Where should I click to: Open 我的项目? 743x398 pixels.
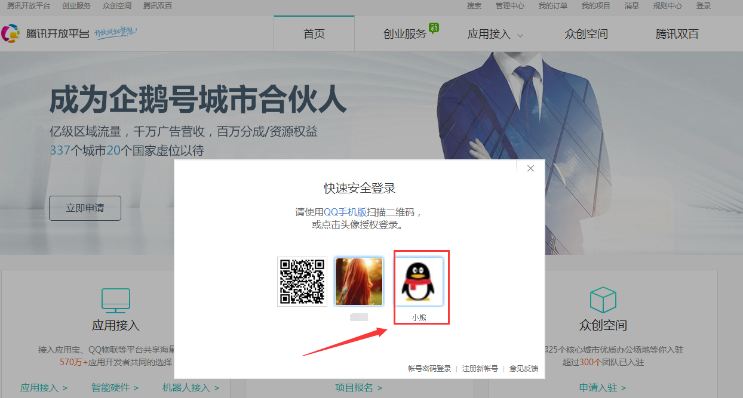[x=596, y=6]
